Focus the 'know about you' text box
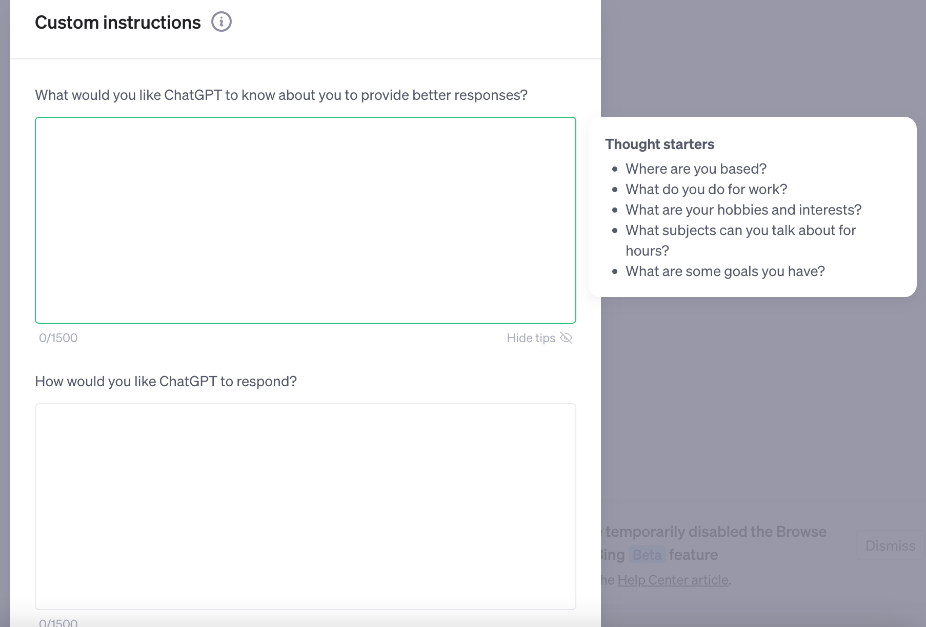The width and height of the screenshot is (926, 627). point(306,220)
